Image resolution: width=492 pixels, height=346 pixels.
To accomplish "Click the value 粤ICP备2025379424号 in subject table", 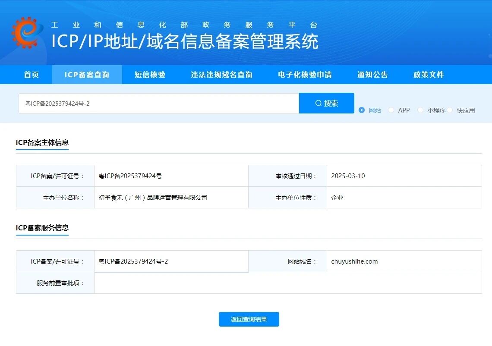I will tap(130, 176).
